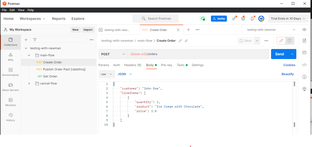The height and width of the screenshot is (147, 312).
Task: Open the Workspaces dropdown
Action: [x=32, y=19]
